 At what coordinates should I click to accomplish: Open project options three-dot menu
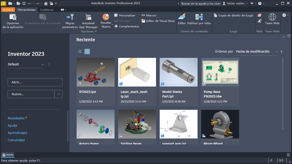click(x=49, y=64)
